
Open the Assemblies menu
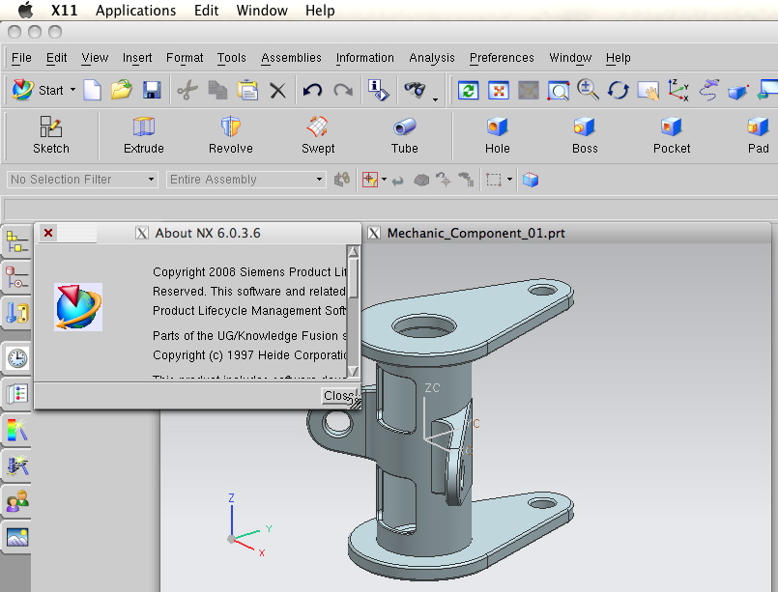pos(291,58)
